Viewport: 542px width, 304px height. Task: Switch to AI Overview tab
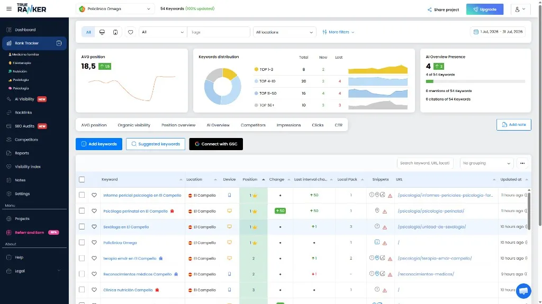(x=218, y=125)
